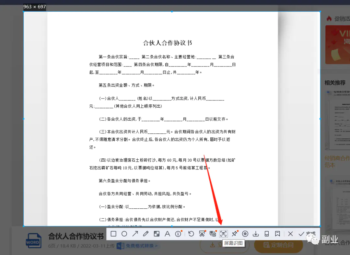Select the ellipse drawing tool
This screenshot has height=255, width=350.
pyautogui.click(x=124, y=234)
